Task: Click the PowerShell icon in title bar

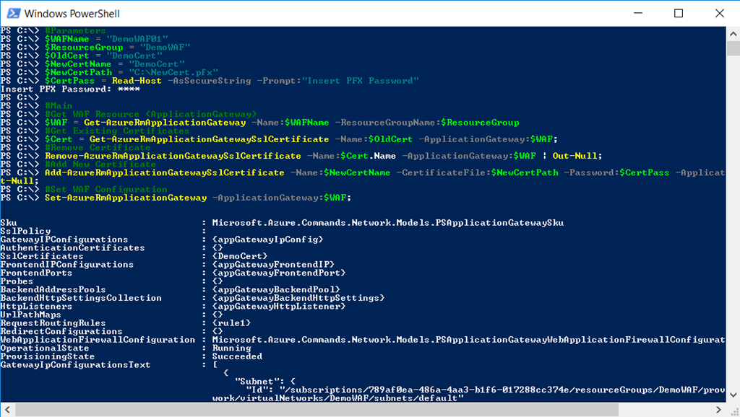Action: [13, 13]
